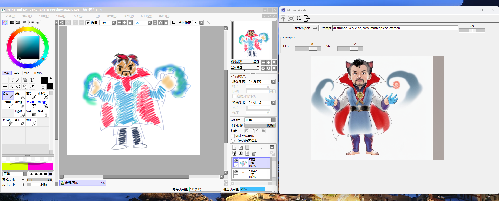Open the 滤镜(T) menu
The image size is (499, 201).
pos(111,16)
